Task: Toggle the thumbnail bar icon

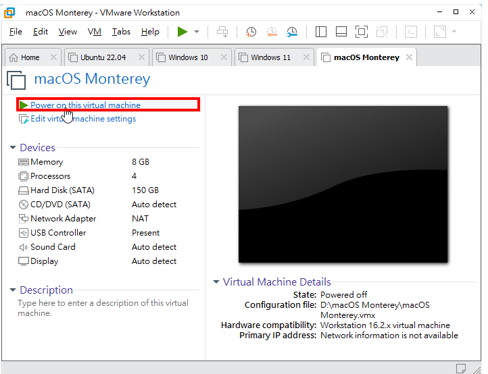Action: (x=341, y=32)
